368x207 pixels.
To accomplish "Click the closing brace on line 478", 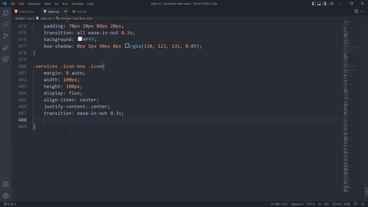I will (x=34, y=53).
